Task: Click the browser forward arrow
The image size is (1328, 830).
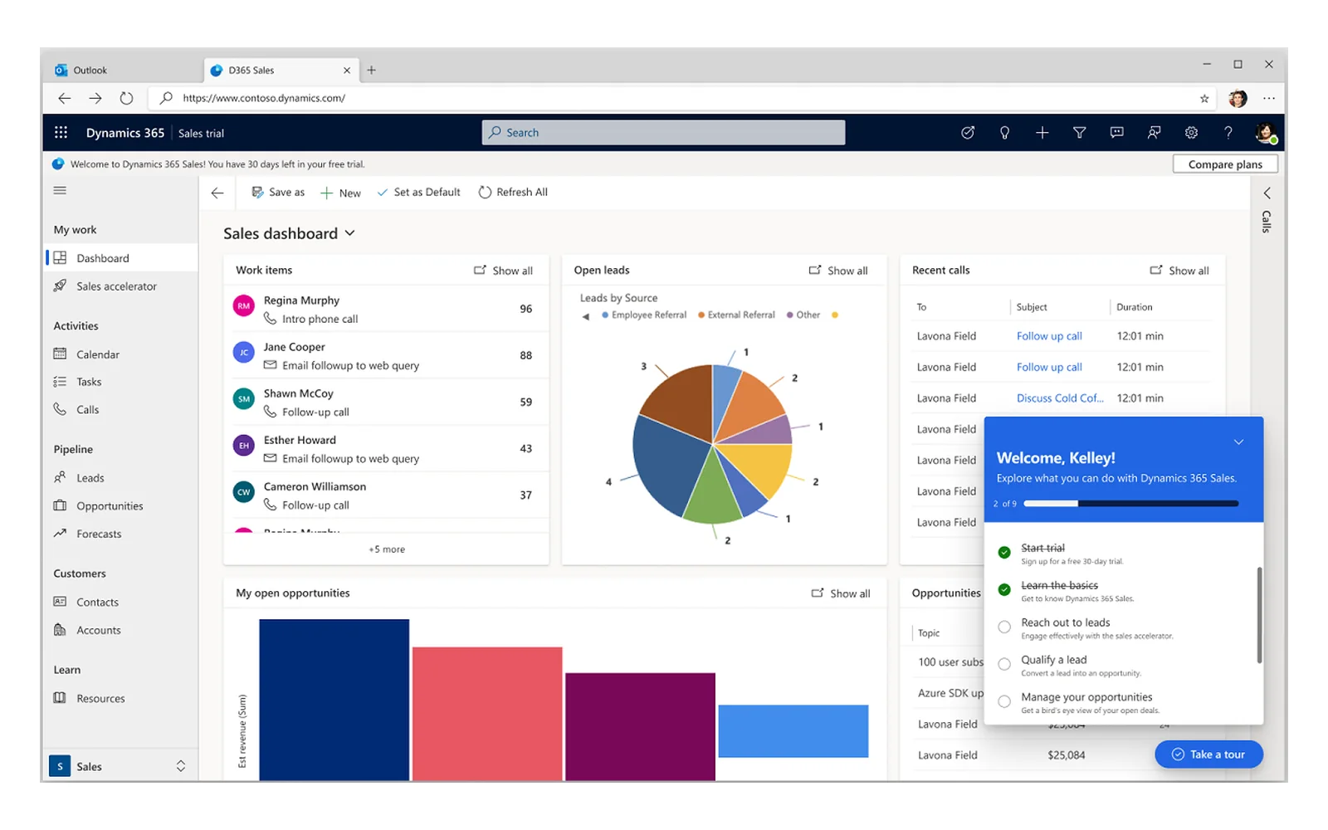Action: (95, 98)
